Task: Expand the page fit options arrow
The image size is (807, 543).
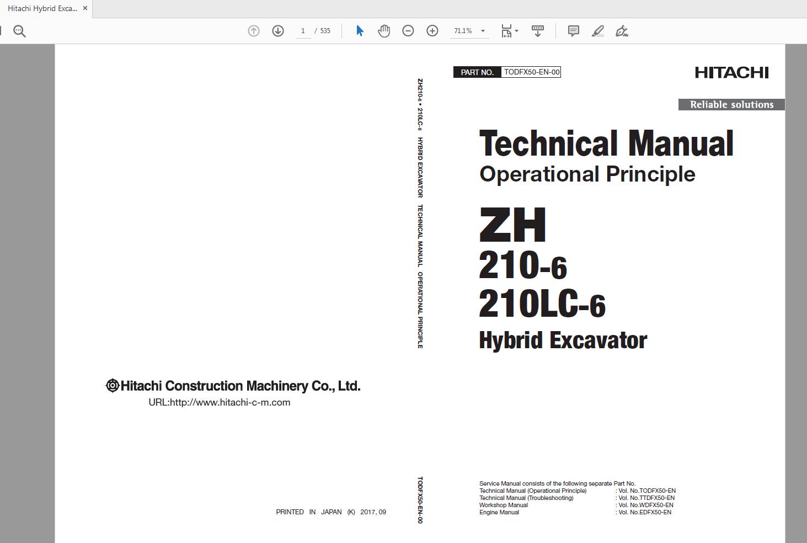Action: point(516,31)
